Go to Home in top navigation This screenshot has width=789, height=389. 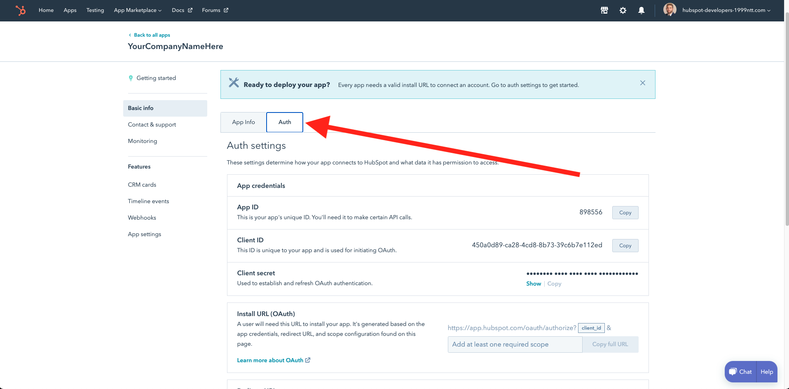tap(46, 10)
